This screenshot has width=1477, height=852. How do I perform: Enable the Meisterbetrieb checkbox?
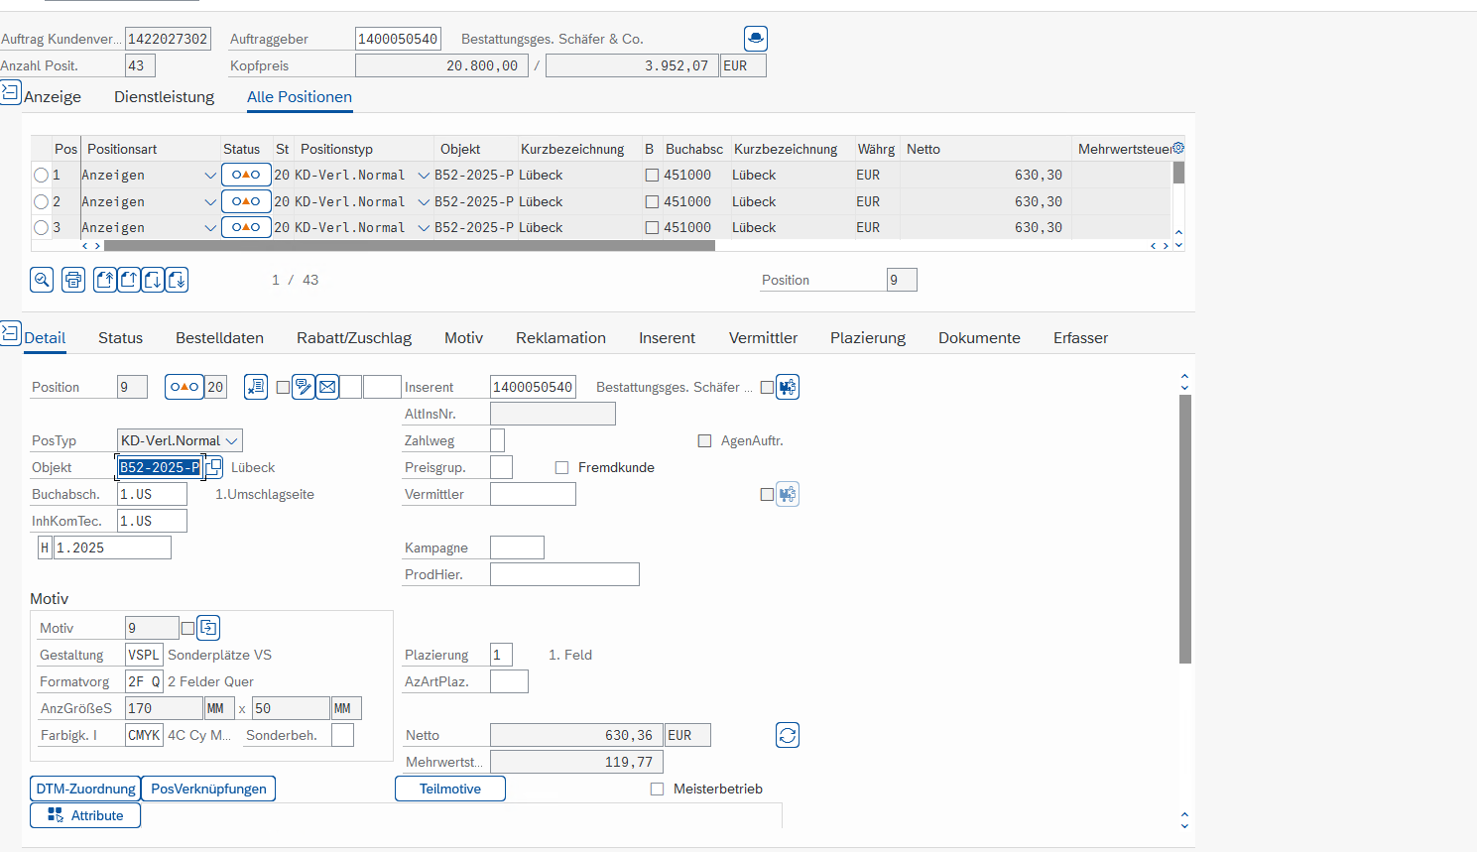[657, 789]
